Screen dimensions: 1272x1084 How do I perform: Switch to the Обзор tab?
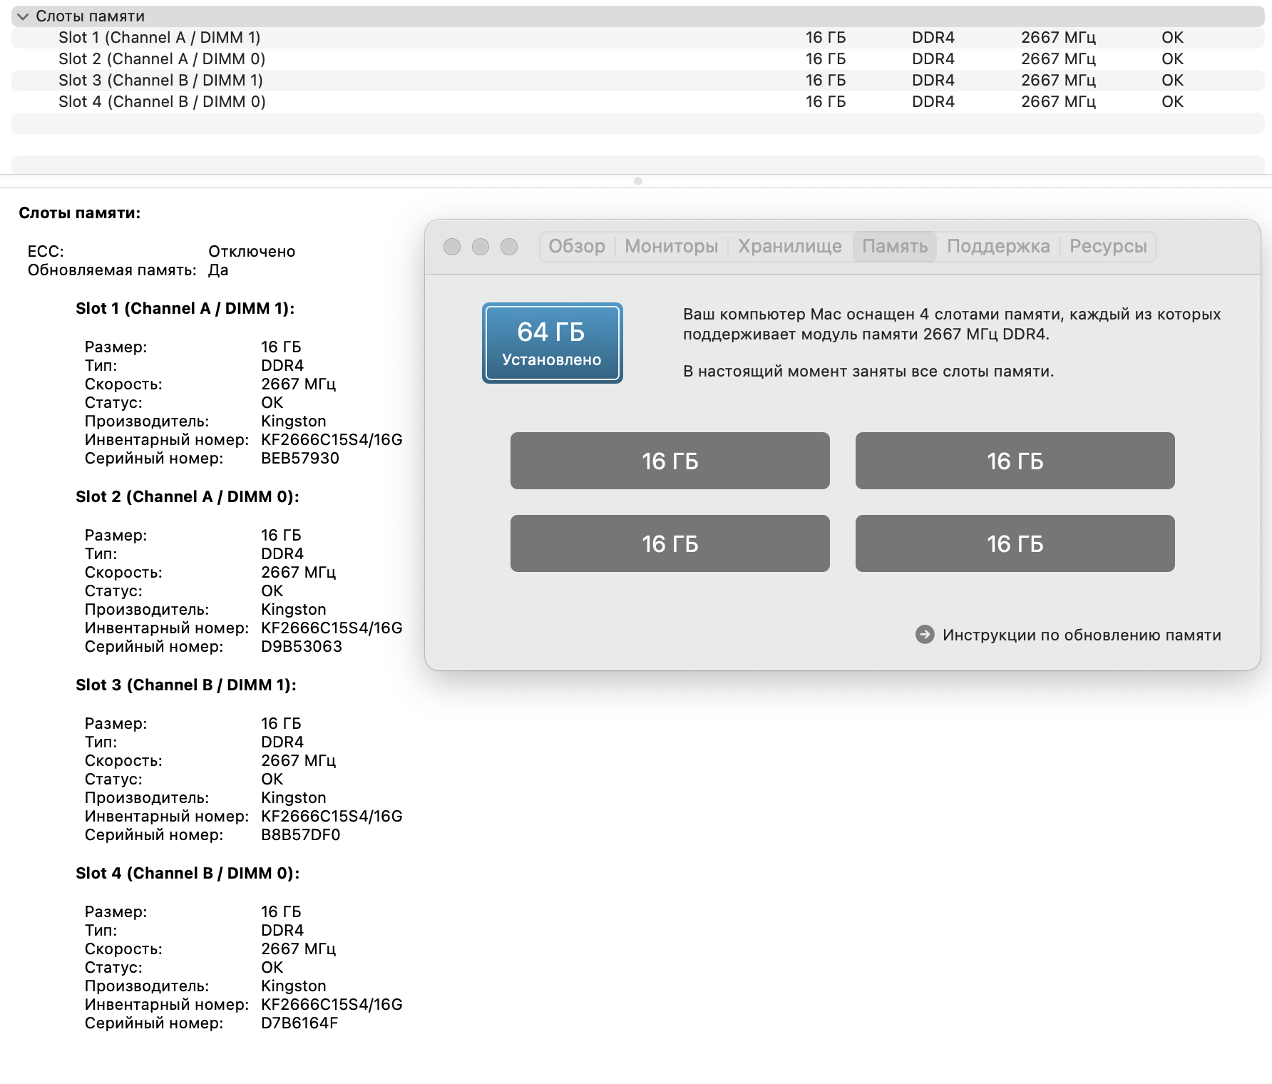coord(577,247)
